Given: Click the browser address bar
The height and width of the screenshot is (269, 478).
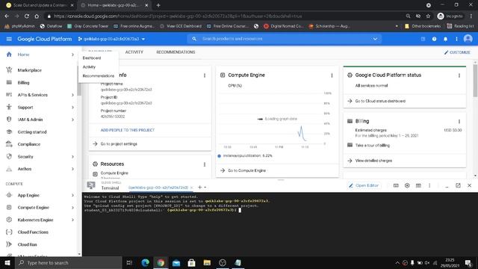Looking at the screenshot, I should coord(226,16).
